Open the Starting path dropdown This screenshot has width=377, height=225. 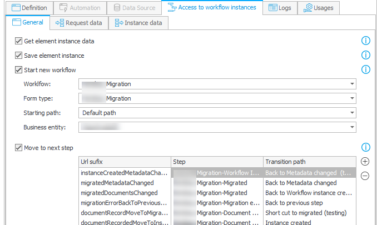(217, 113)
